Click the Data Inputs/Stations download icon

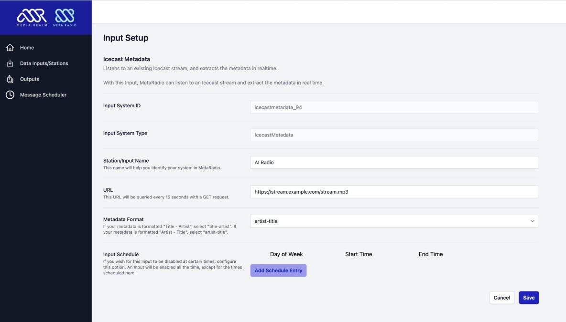pyautogui.click(x=10, y=63)
